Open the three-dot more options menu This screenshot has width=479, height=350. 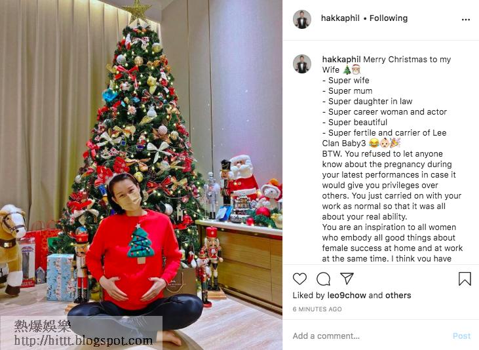[x=466, y=19]
